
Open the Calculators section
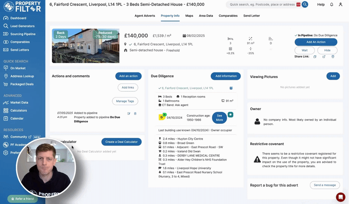click(x=15, y=111)
